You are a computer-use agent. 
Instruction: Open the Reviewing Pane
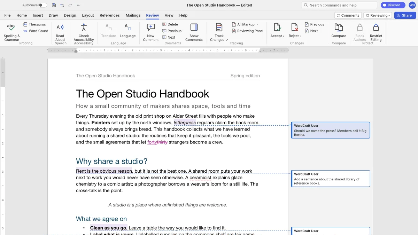247,31
